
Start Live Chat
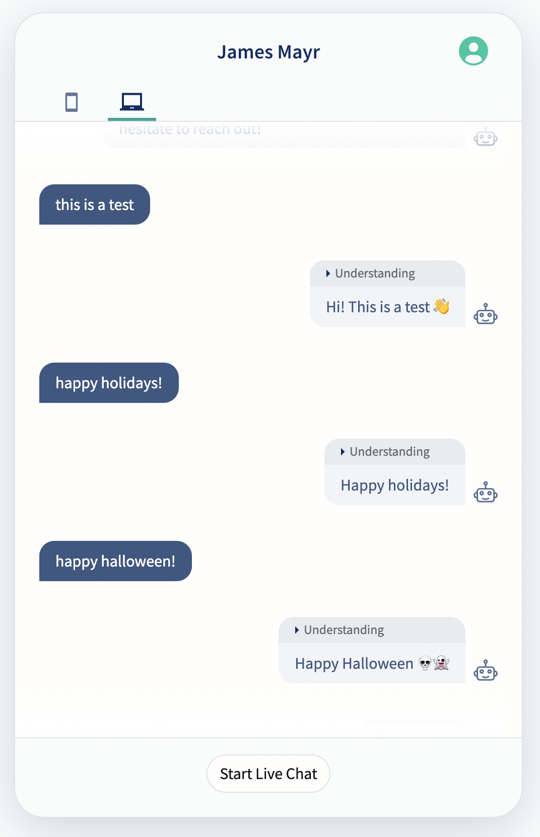click(268, 774)
